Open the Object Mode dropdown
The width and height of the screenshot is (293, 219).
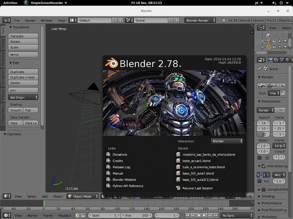pos(83,196)
